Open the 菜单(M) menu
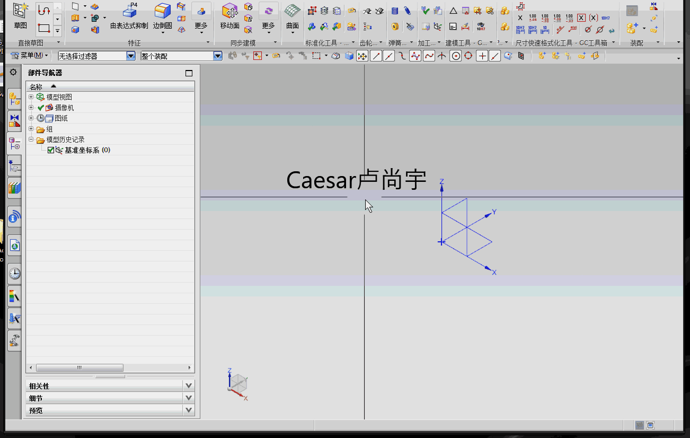The height and width of the screenshot is (438, 690). coord(30,56)
